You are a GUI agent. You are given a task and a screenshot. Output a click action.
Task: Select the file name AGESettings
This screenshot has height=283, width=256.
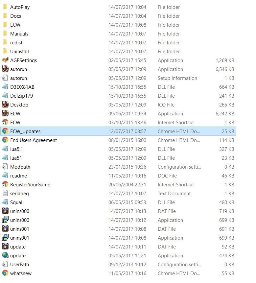23,60
